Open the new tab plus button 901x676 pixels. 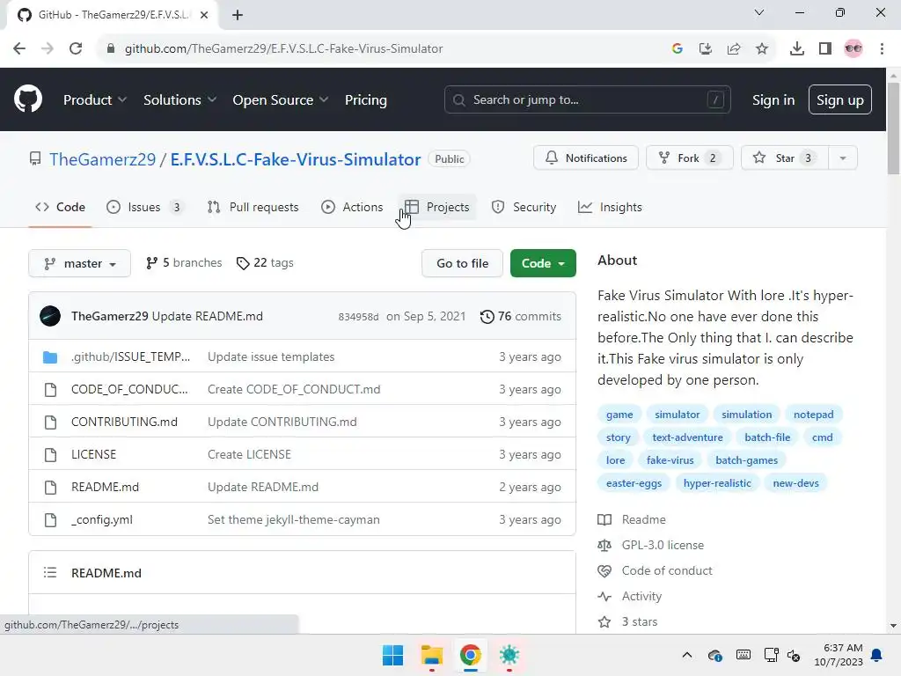pyautogui.click(x=238, y=15)
